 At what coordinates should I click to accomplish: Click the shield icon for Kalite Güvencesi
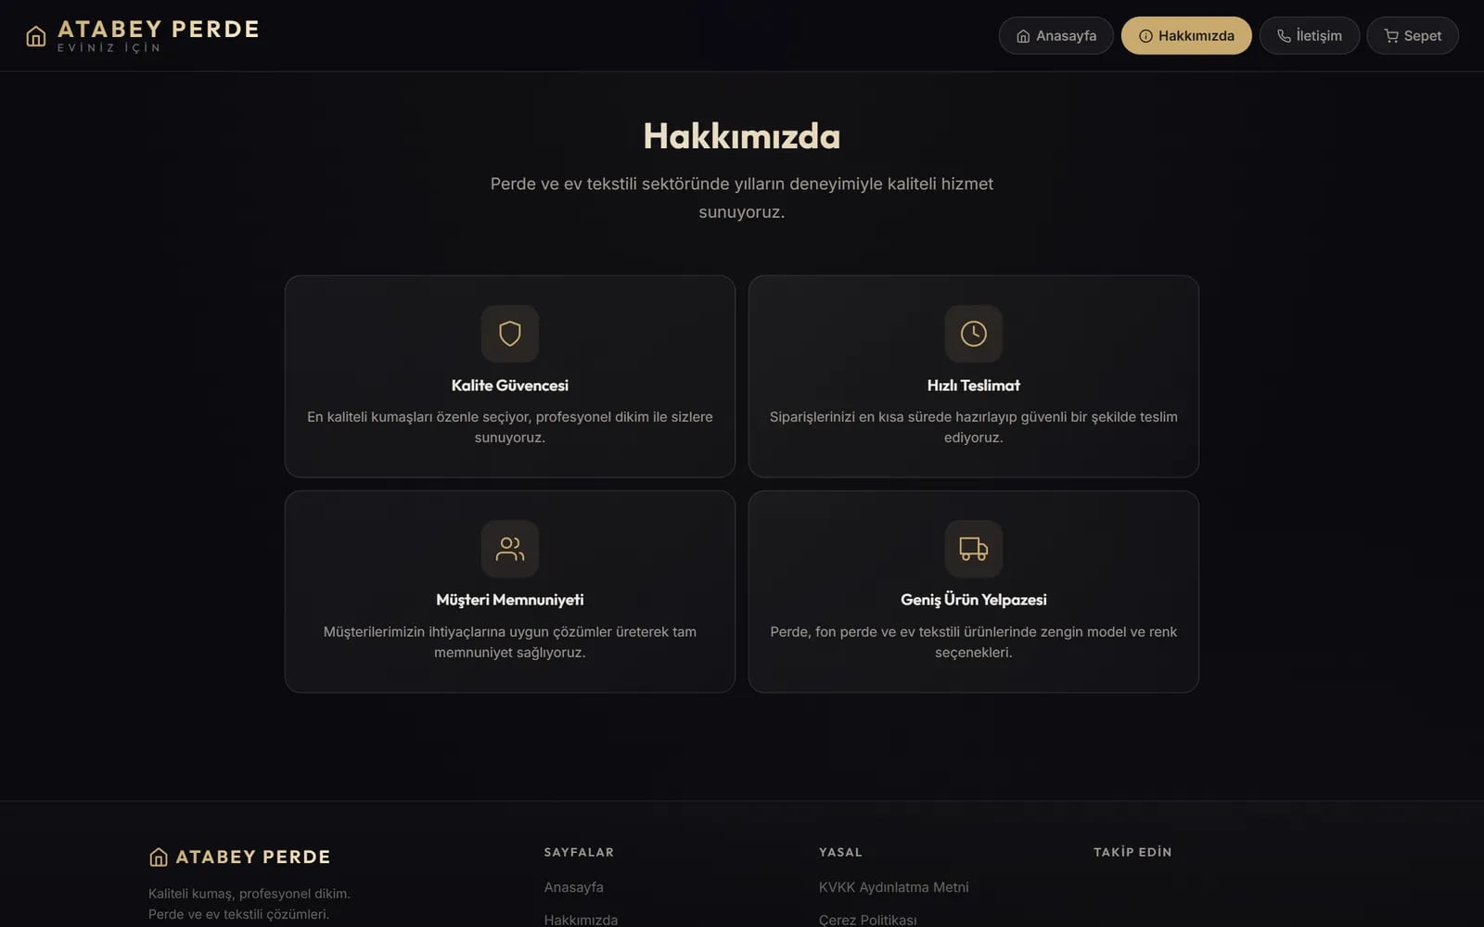(x=509, y=334)
